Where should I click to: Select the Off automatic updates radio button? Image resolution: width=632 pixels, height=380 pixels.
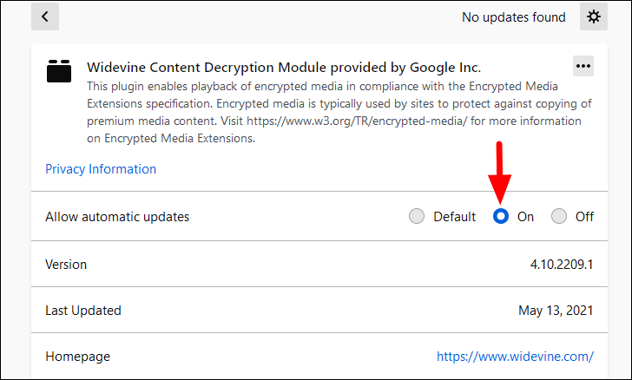(559, 216)
